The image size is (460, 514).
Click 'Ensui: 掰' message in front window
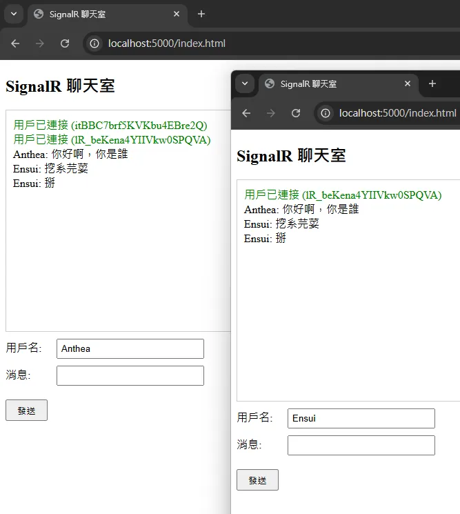coord(265,238)
